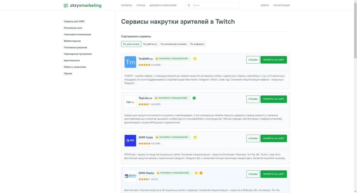Focus the Поиск search field
The height and width of the screenshot is (193, 357).
coord(212,5)
